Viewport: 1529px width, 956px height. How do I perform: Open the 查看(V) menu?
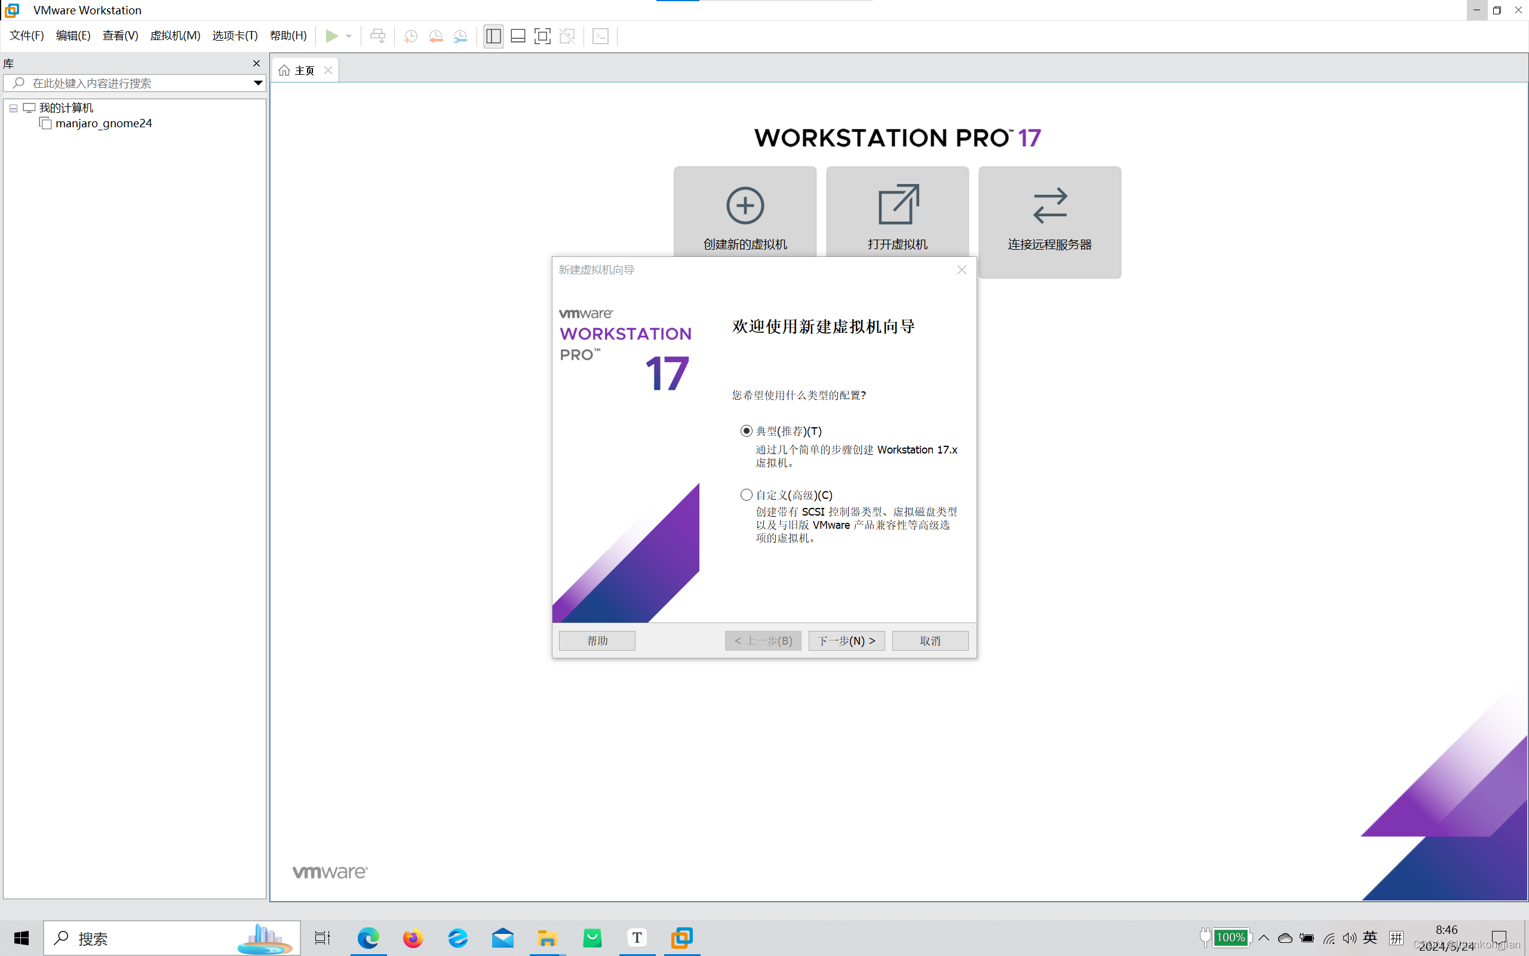[120, 35]
